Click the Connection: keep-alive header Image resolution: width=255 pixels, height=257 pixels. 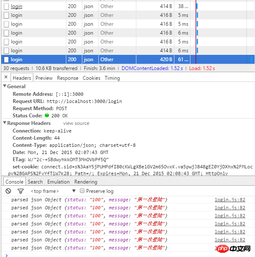(42, 131)
